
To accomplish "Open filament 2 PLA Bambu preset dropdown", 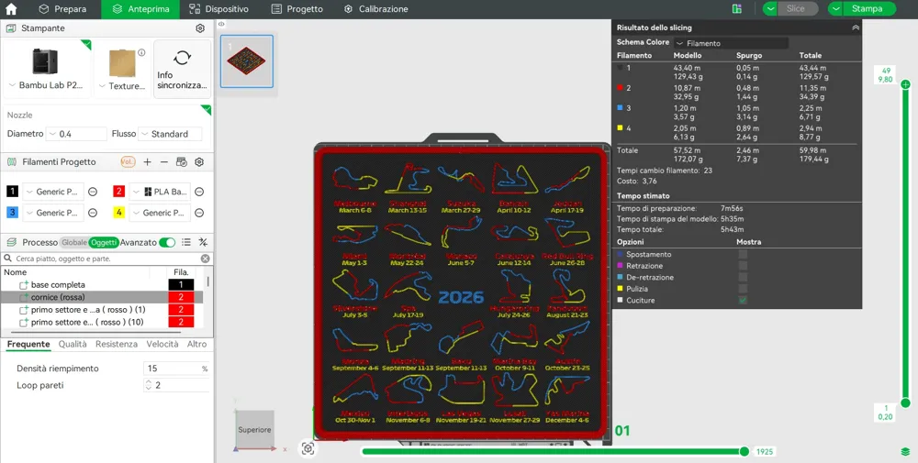I will (160, 192).
